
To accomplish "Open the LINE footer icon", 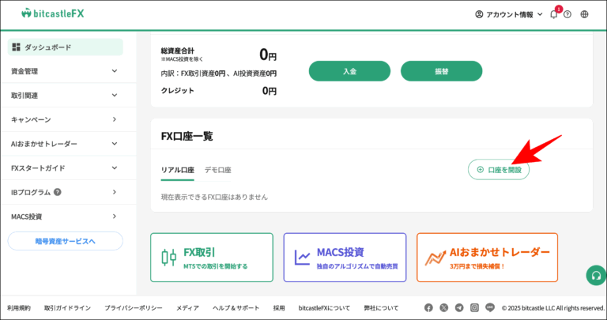I will click(x=490, y=308).
